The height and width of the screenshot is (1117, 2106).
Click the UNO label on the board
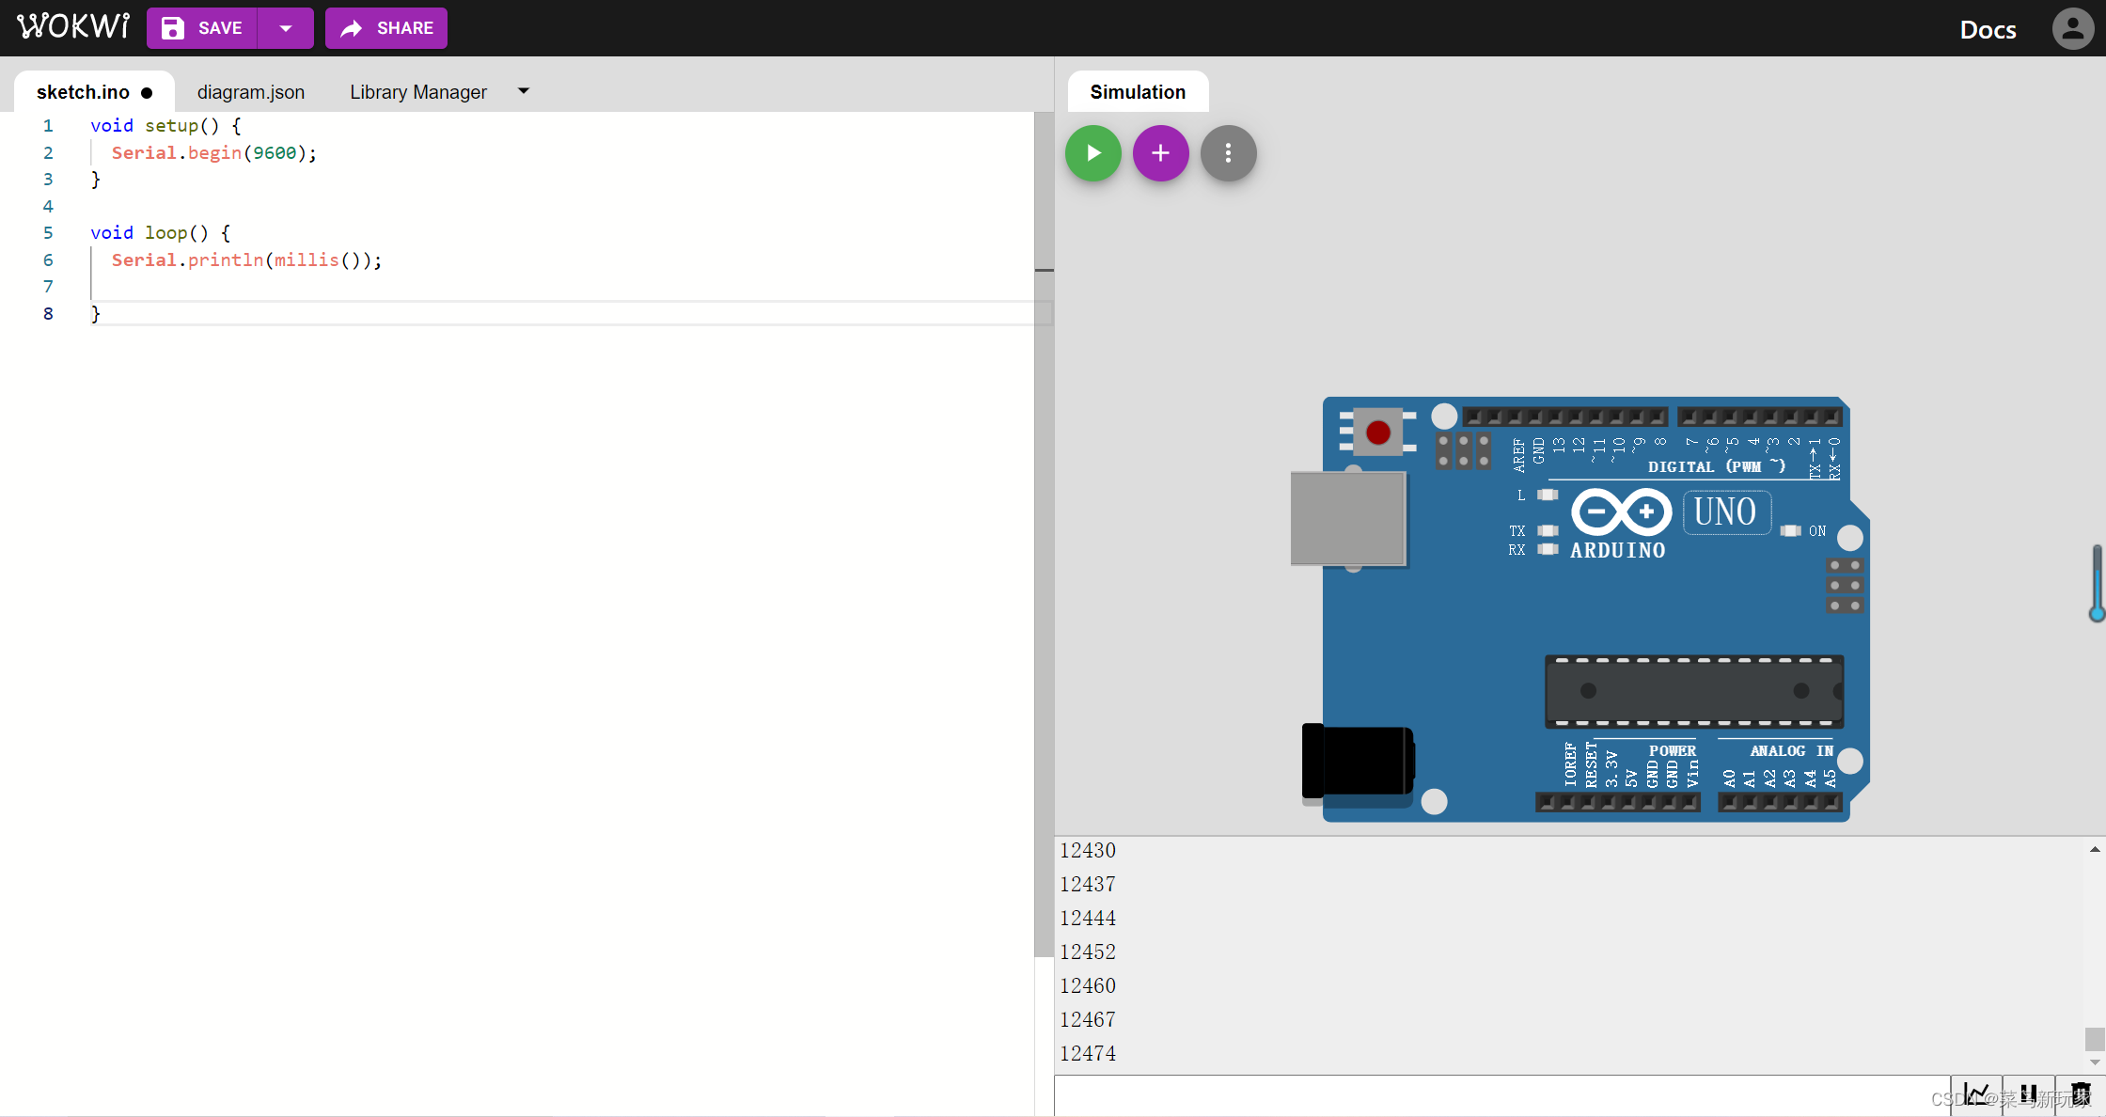coord(1726,512)
